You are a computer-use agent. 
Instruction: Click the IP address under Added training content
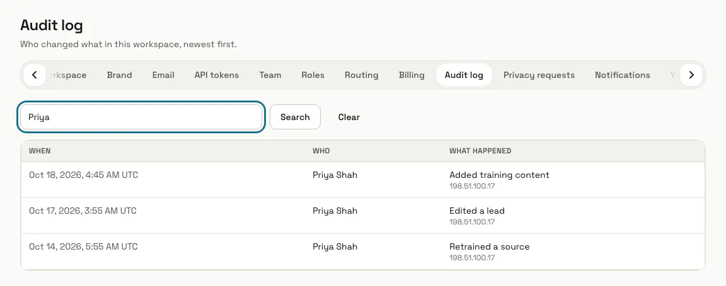(x=472, y=186)
